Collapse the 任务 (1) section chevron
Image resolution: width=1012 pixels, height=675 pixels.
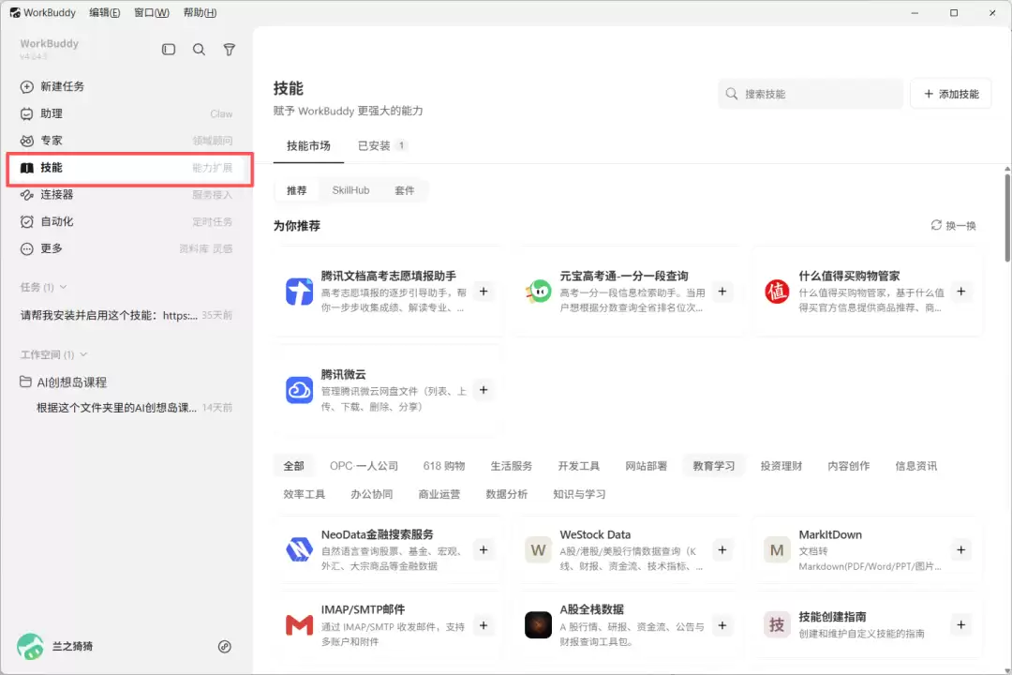pyautogui.click(x=64, y=287)
